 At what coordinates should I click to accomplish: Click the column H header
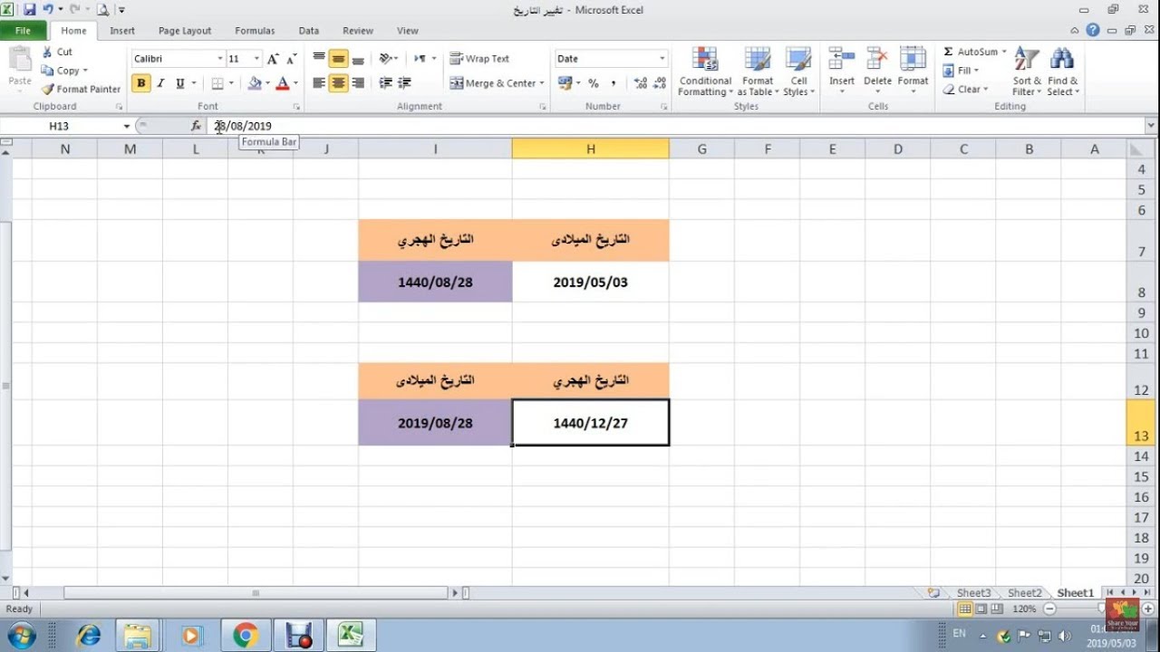tap(591, 149)
